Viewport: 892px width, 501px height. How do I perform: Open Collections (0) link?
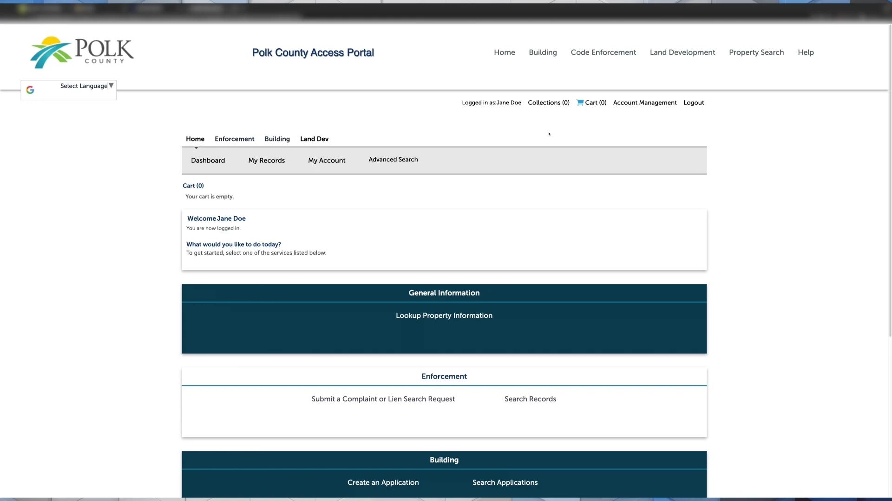(x=548, y=103)
